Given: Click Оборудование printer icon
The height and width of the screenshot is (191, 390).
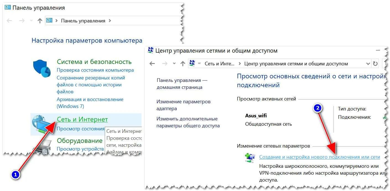Looking at the screenshot, I should pos(42,146).
